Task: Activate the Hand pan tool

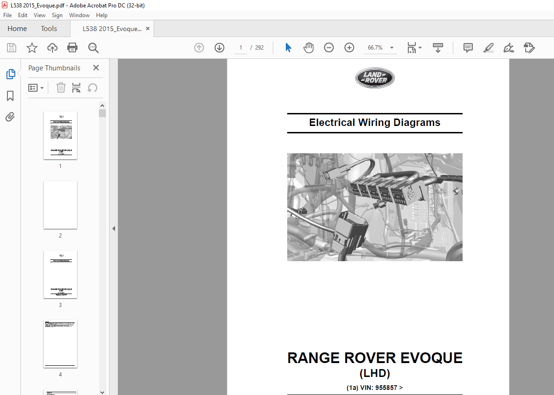Action: pyautogui.click(x=309, y=48)
